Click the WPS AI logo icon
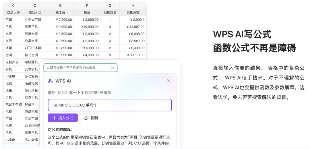 point(51,81)
